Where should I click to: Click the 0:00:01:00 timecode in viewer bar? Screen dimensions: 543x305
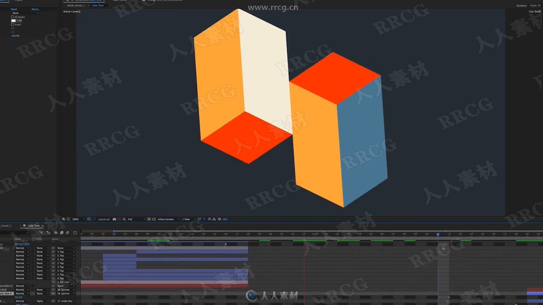pos(104,219)
